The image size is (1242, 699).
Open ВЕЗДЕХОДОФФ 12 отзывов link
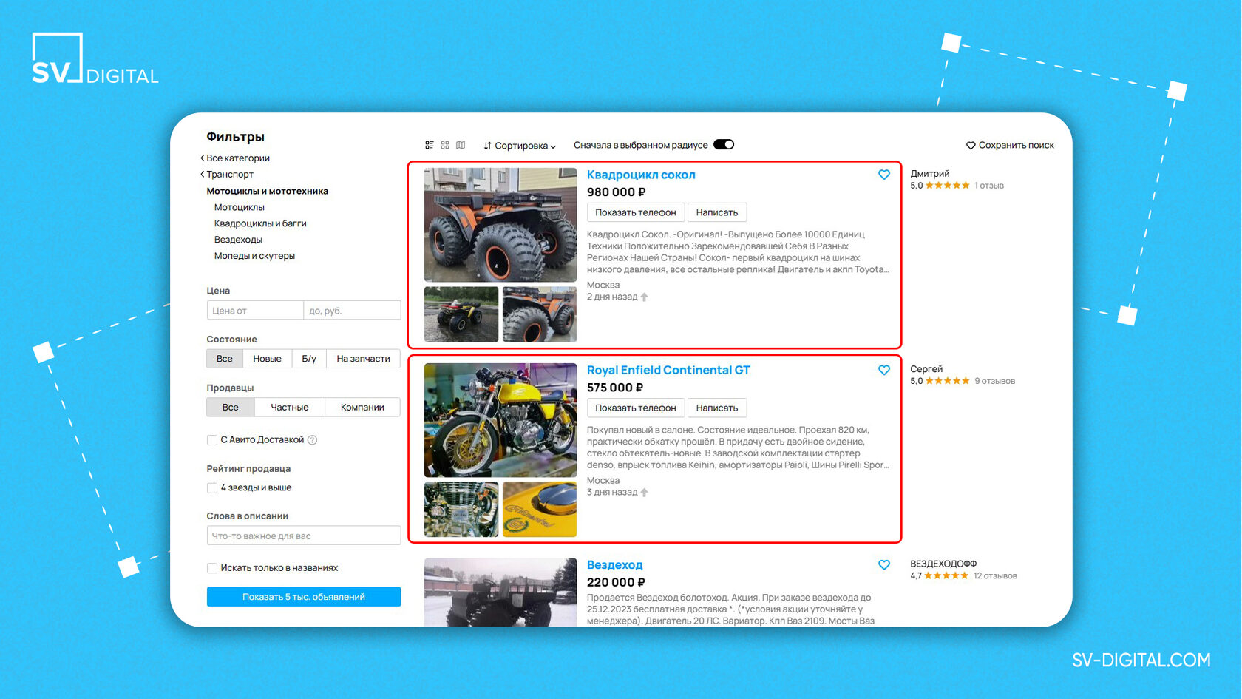pyautogui.click(x=995, y=575)
